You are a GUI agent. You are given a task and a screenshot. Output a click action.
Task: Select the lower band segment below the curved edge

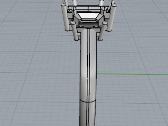click(88, 113)
